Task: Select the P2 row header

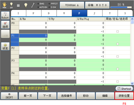Action: 15,48
